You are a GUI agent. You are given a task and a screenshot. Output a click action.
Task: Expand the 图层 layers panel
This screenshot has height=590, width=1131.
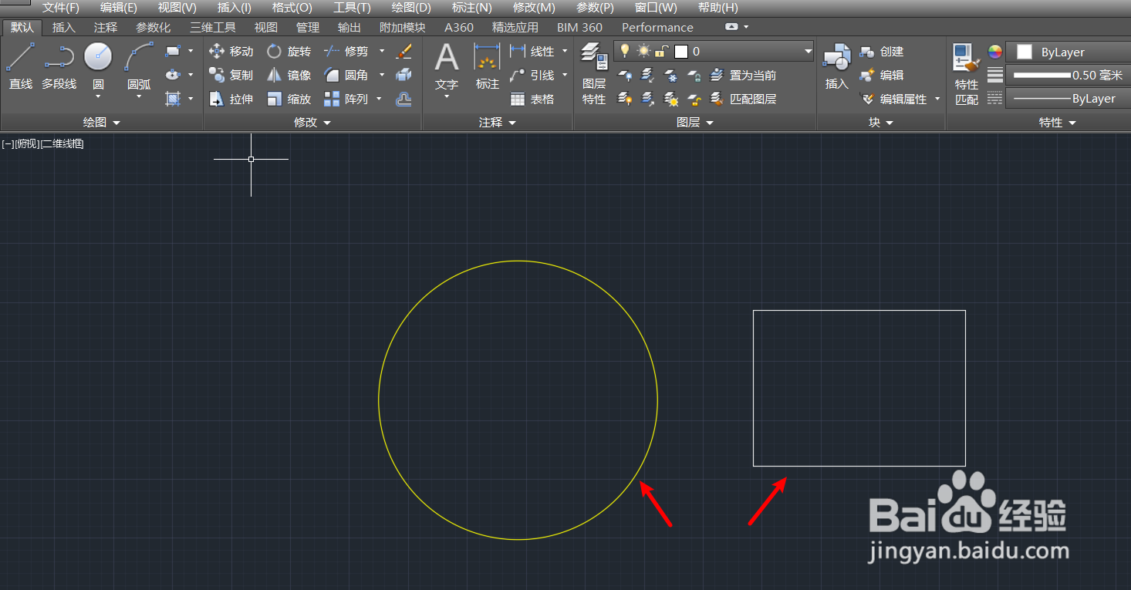694,123
